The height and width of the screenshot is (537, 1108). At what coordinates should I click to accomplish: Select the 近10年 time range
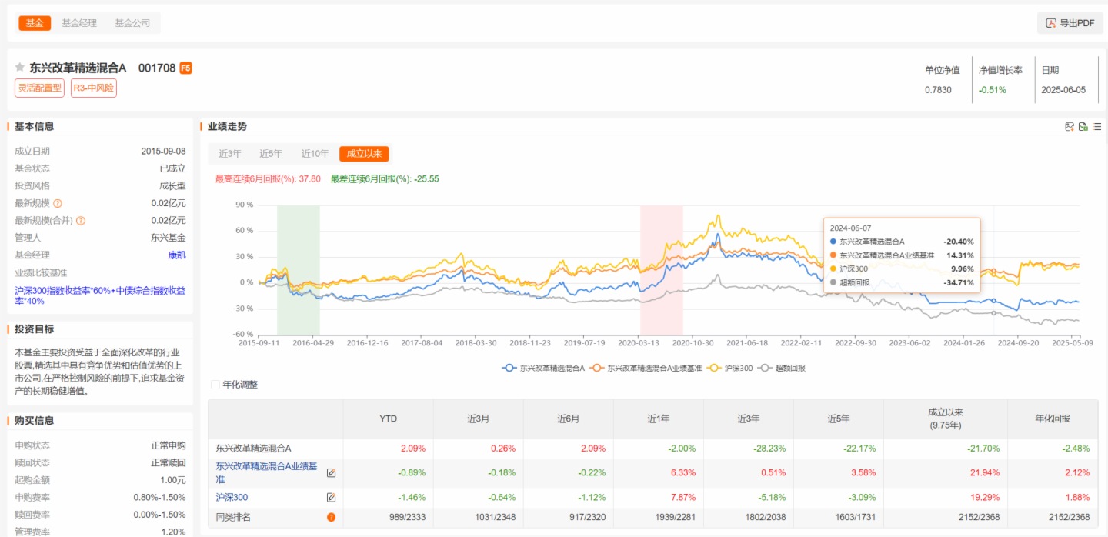(315, 154)
